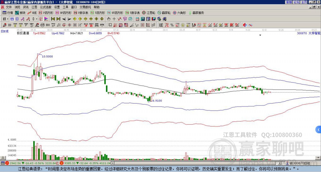
Task: Open the 行情 market quotes view
Action: click(x=8, y=13)
